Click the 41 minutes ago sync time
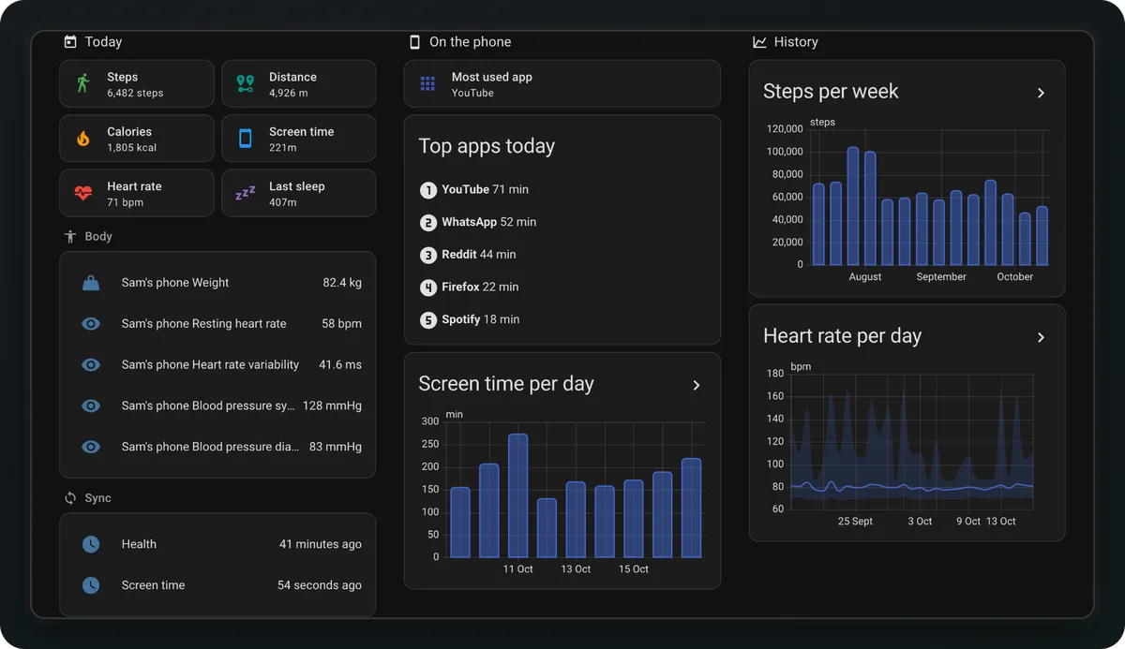1125x649 pixels. pos(321,544)
